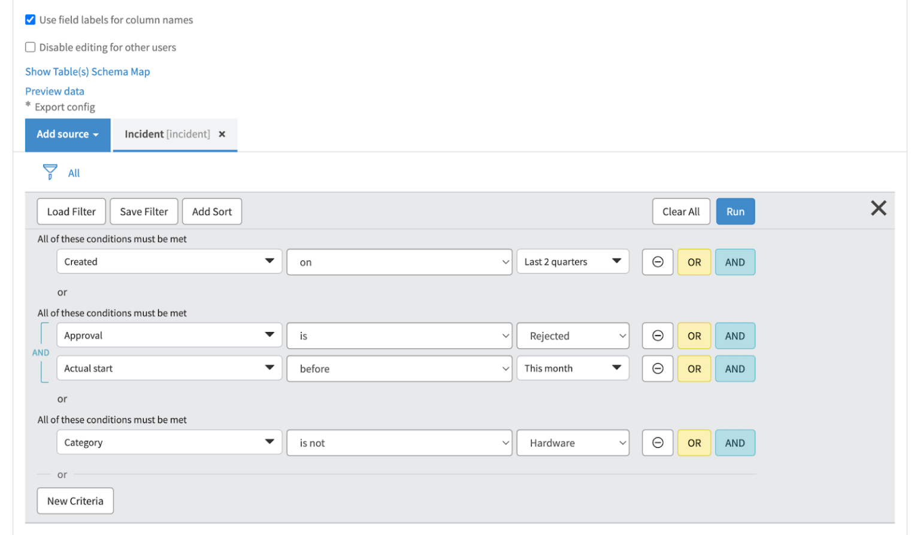Image resolution: width=920 pixels, height=535 pixels.
Task: Close the Incident [incident] source tab
Action: 222,134
